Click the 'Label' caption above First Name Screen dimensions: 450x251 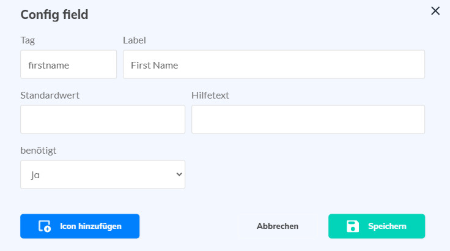[134, 40]
